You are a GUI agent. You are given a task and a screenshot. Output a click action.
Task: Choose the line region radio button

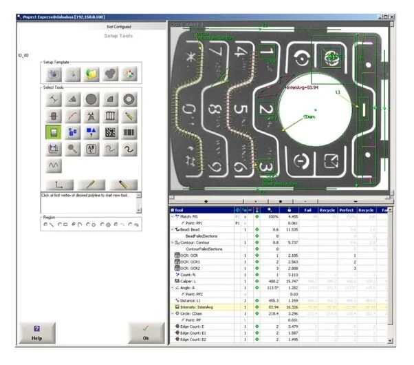point(45,225)
